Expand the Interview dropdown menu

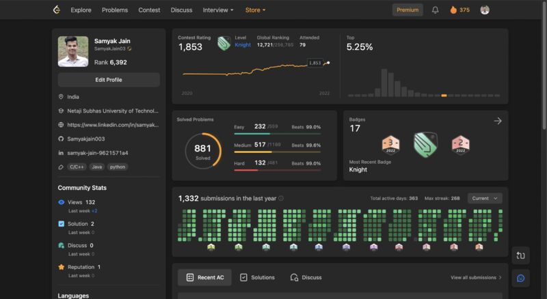click(218, 10)
